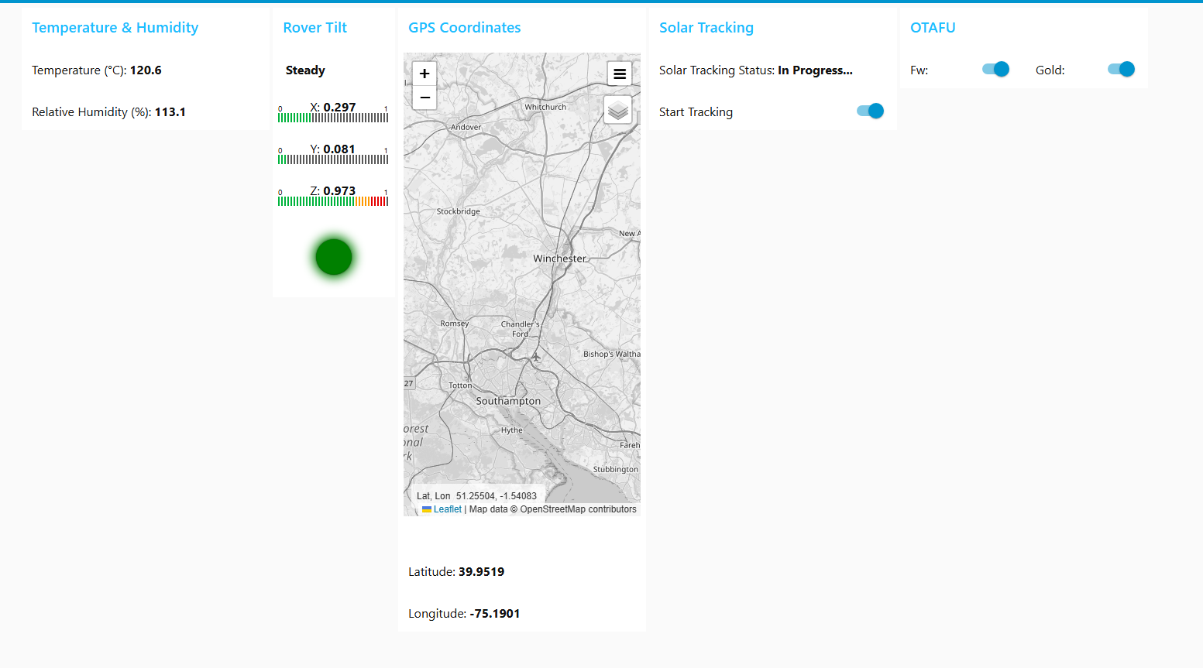The width and height of the screenshot is (1203, 668).
Task: Select the OTAFU panel heading
Action: click(933, 28)
